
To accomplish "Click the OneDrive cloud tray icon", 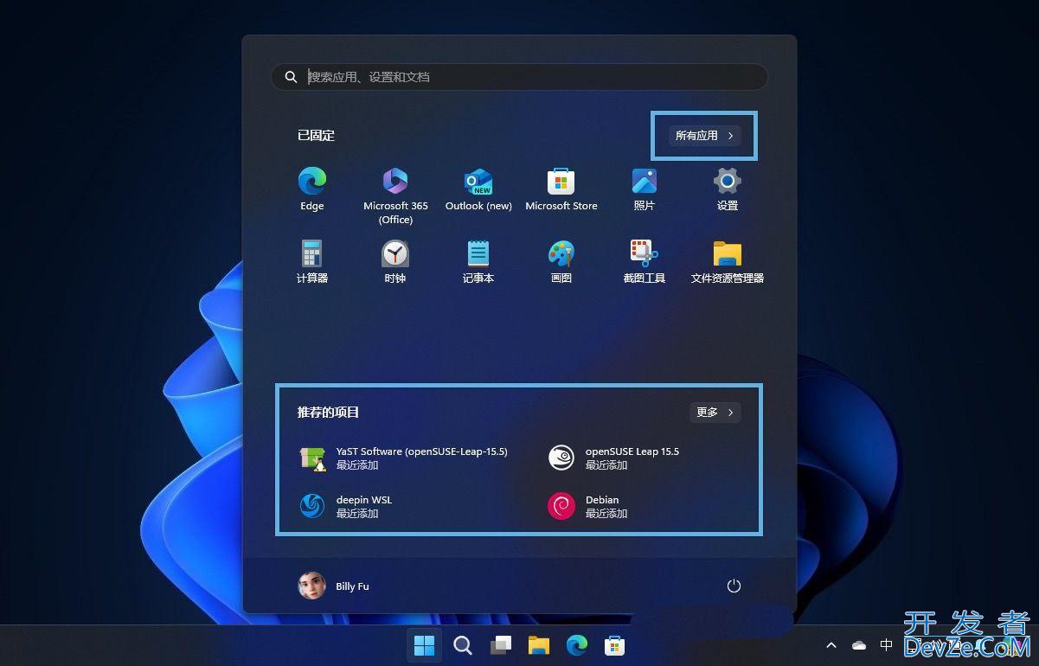I will tap(859, 645).
